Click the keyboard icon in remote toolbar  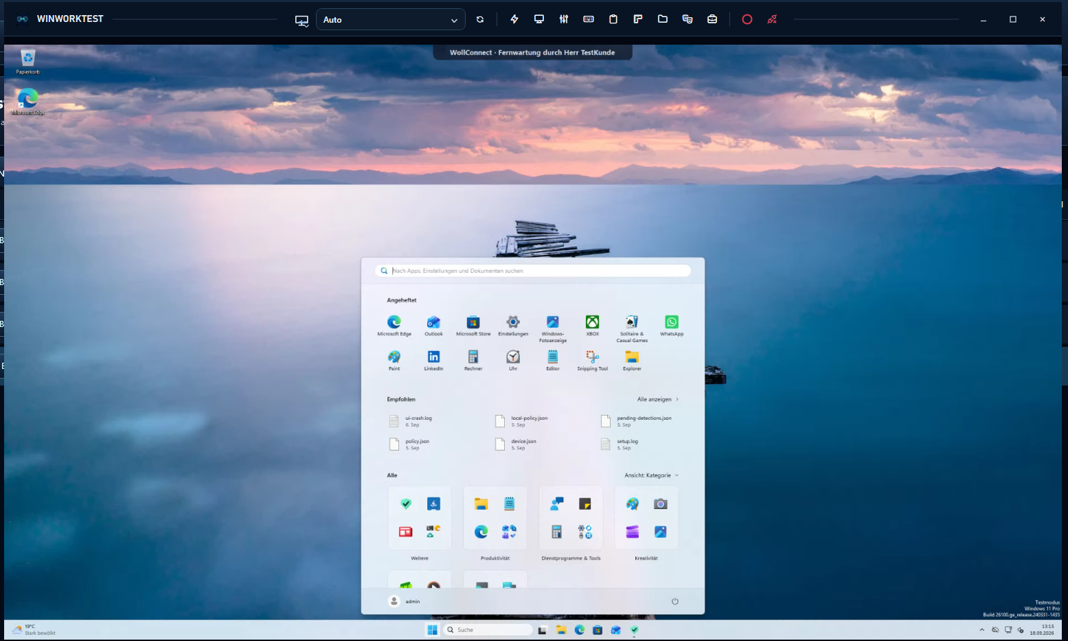point(589,19)
